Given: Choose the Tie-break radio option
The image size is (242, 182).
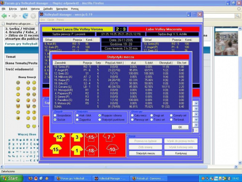Looking at the screenshot, I should click(x=171, y=119).
